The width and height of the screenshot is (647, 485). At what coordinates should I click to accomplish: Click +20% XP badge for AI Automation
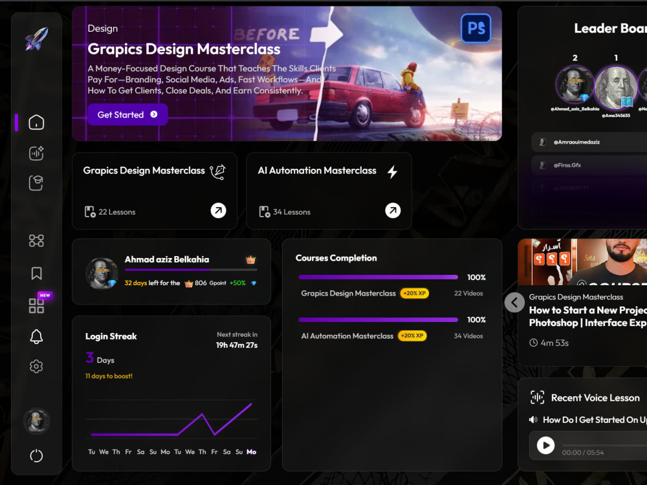tap(412, 336)
